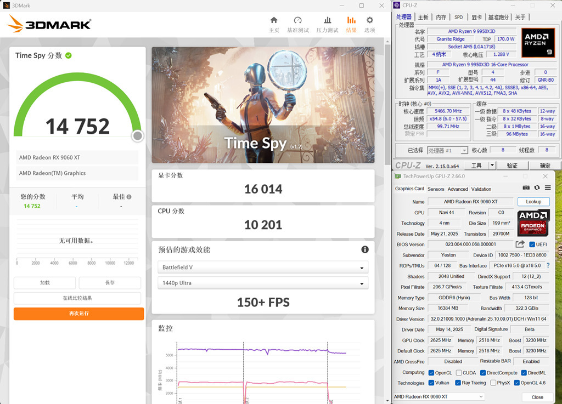Click the BIOS export share icon
The image size is (562, 404).
pyautogui.click(x=520, y=244)
